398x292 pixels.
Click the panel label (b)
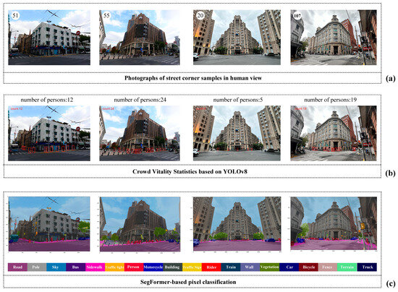click(390, 173)
